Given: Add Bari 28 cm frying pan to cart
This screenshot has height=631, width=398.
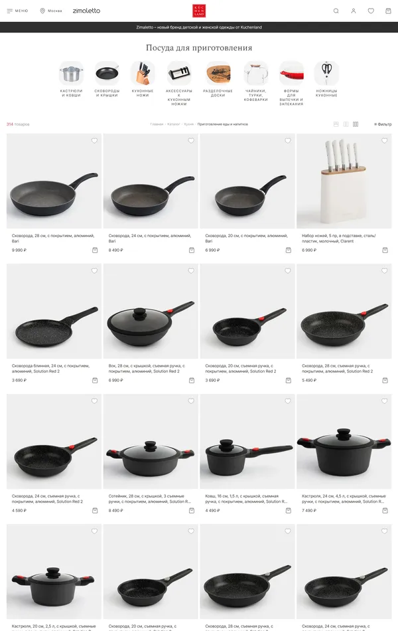Looking at the screenshot, I should coord(95,250).
